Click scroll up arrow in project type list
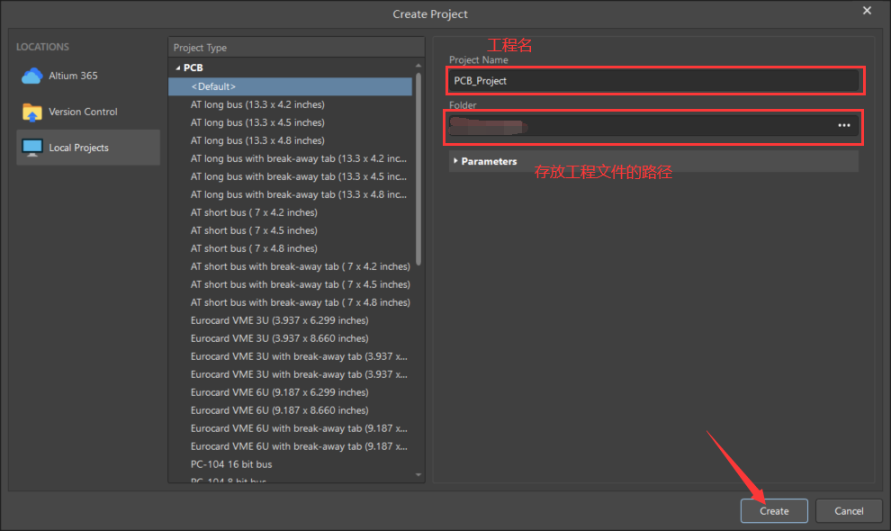Image resolution: width=891 pixels, height=531 pixels. pos(418,66)
